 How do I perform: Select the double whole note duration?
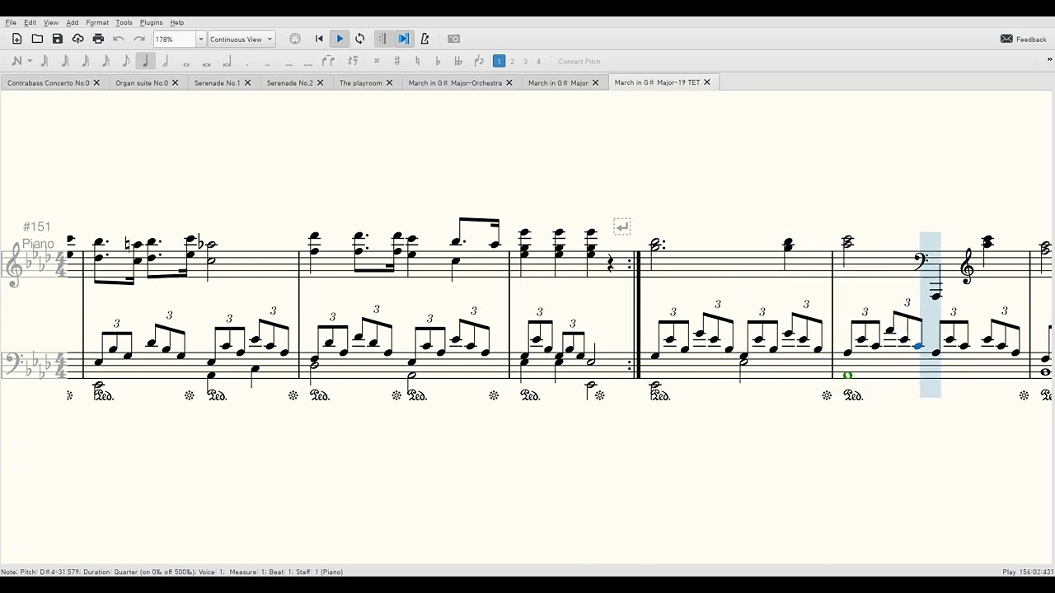click(206, 63)
